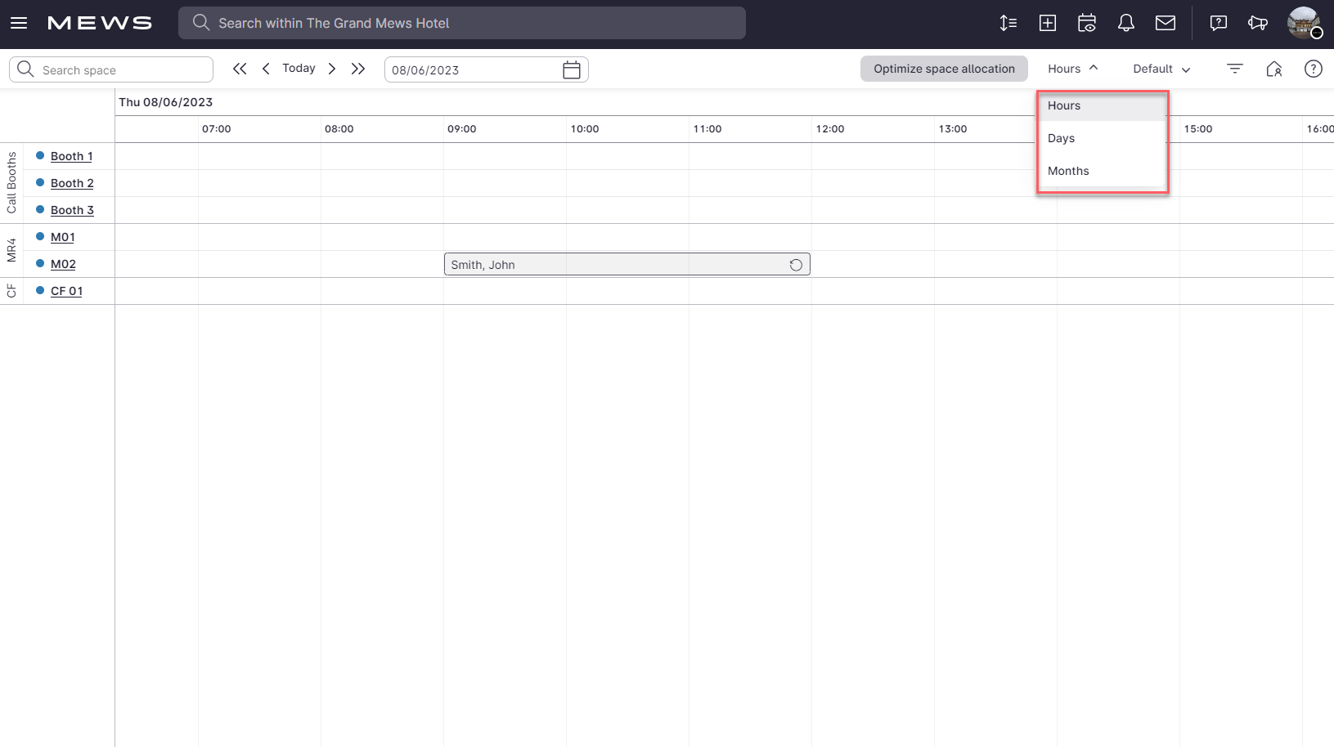Open the reservation timeline sorting icon
The width and height of the screenshot is (1334, 747).
pyautogui.click(x=1008, y=23)
